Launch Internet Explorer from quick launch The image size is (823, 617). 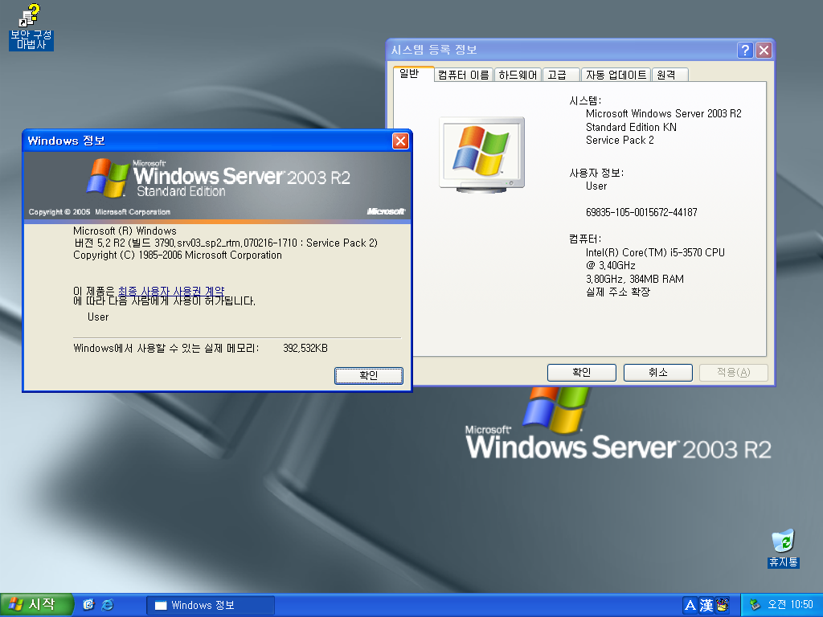tap(108, 604)
